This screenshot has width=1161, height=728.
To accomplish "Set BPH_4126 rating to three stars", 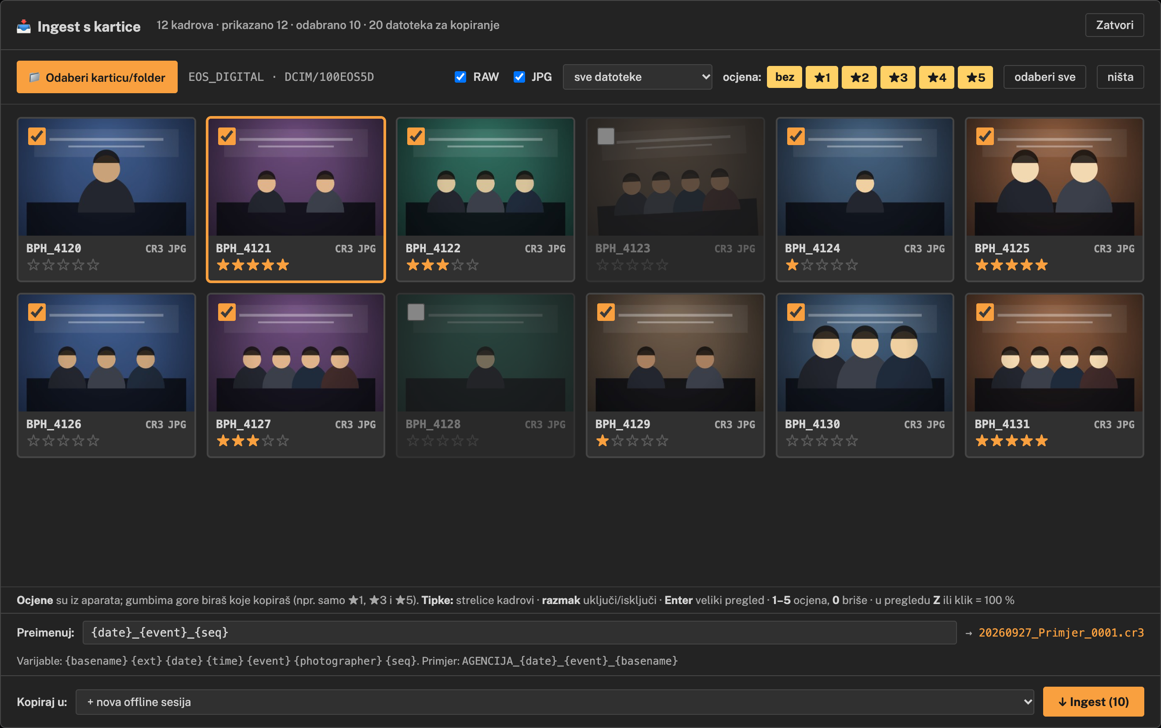I will pyautogui.click(x=63, y=440).
